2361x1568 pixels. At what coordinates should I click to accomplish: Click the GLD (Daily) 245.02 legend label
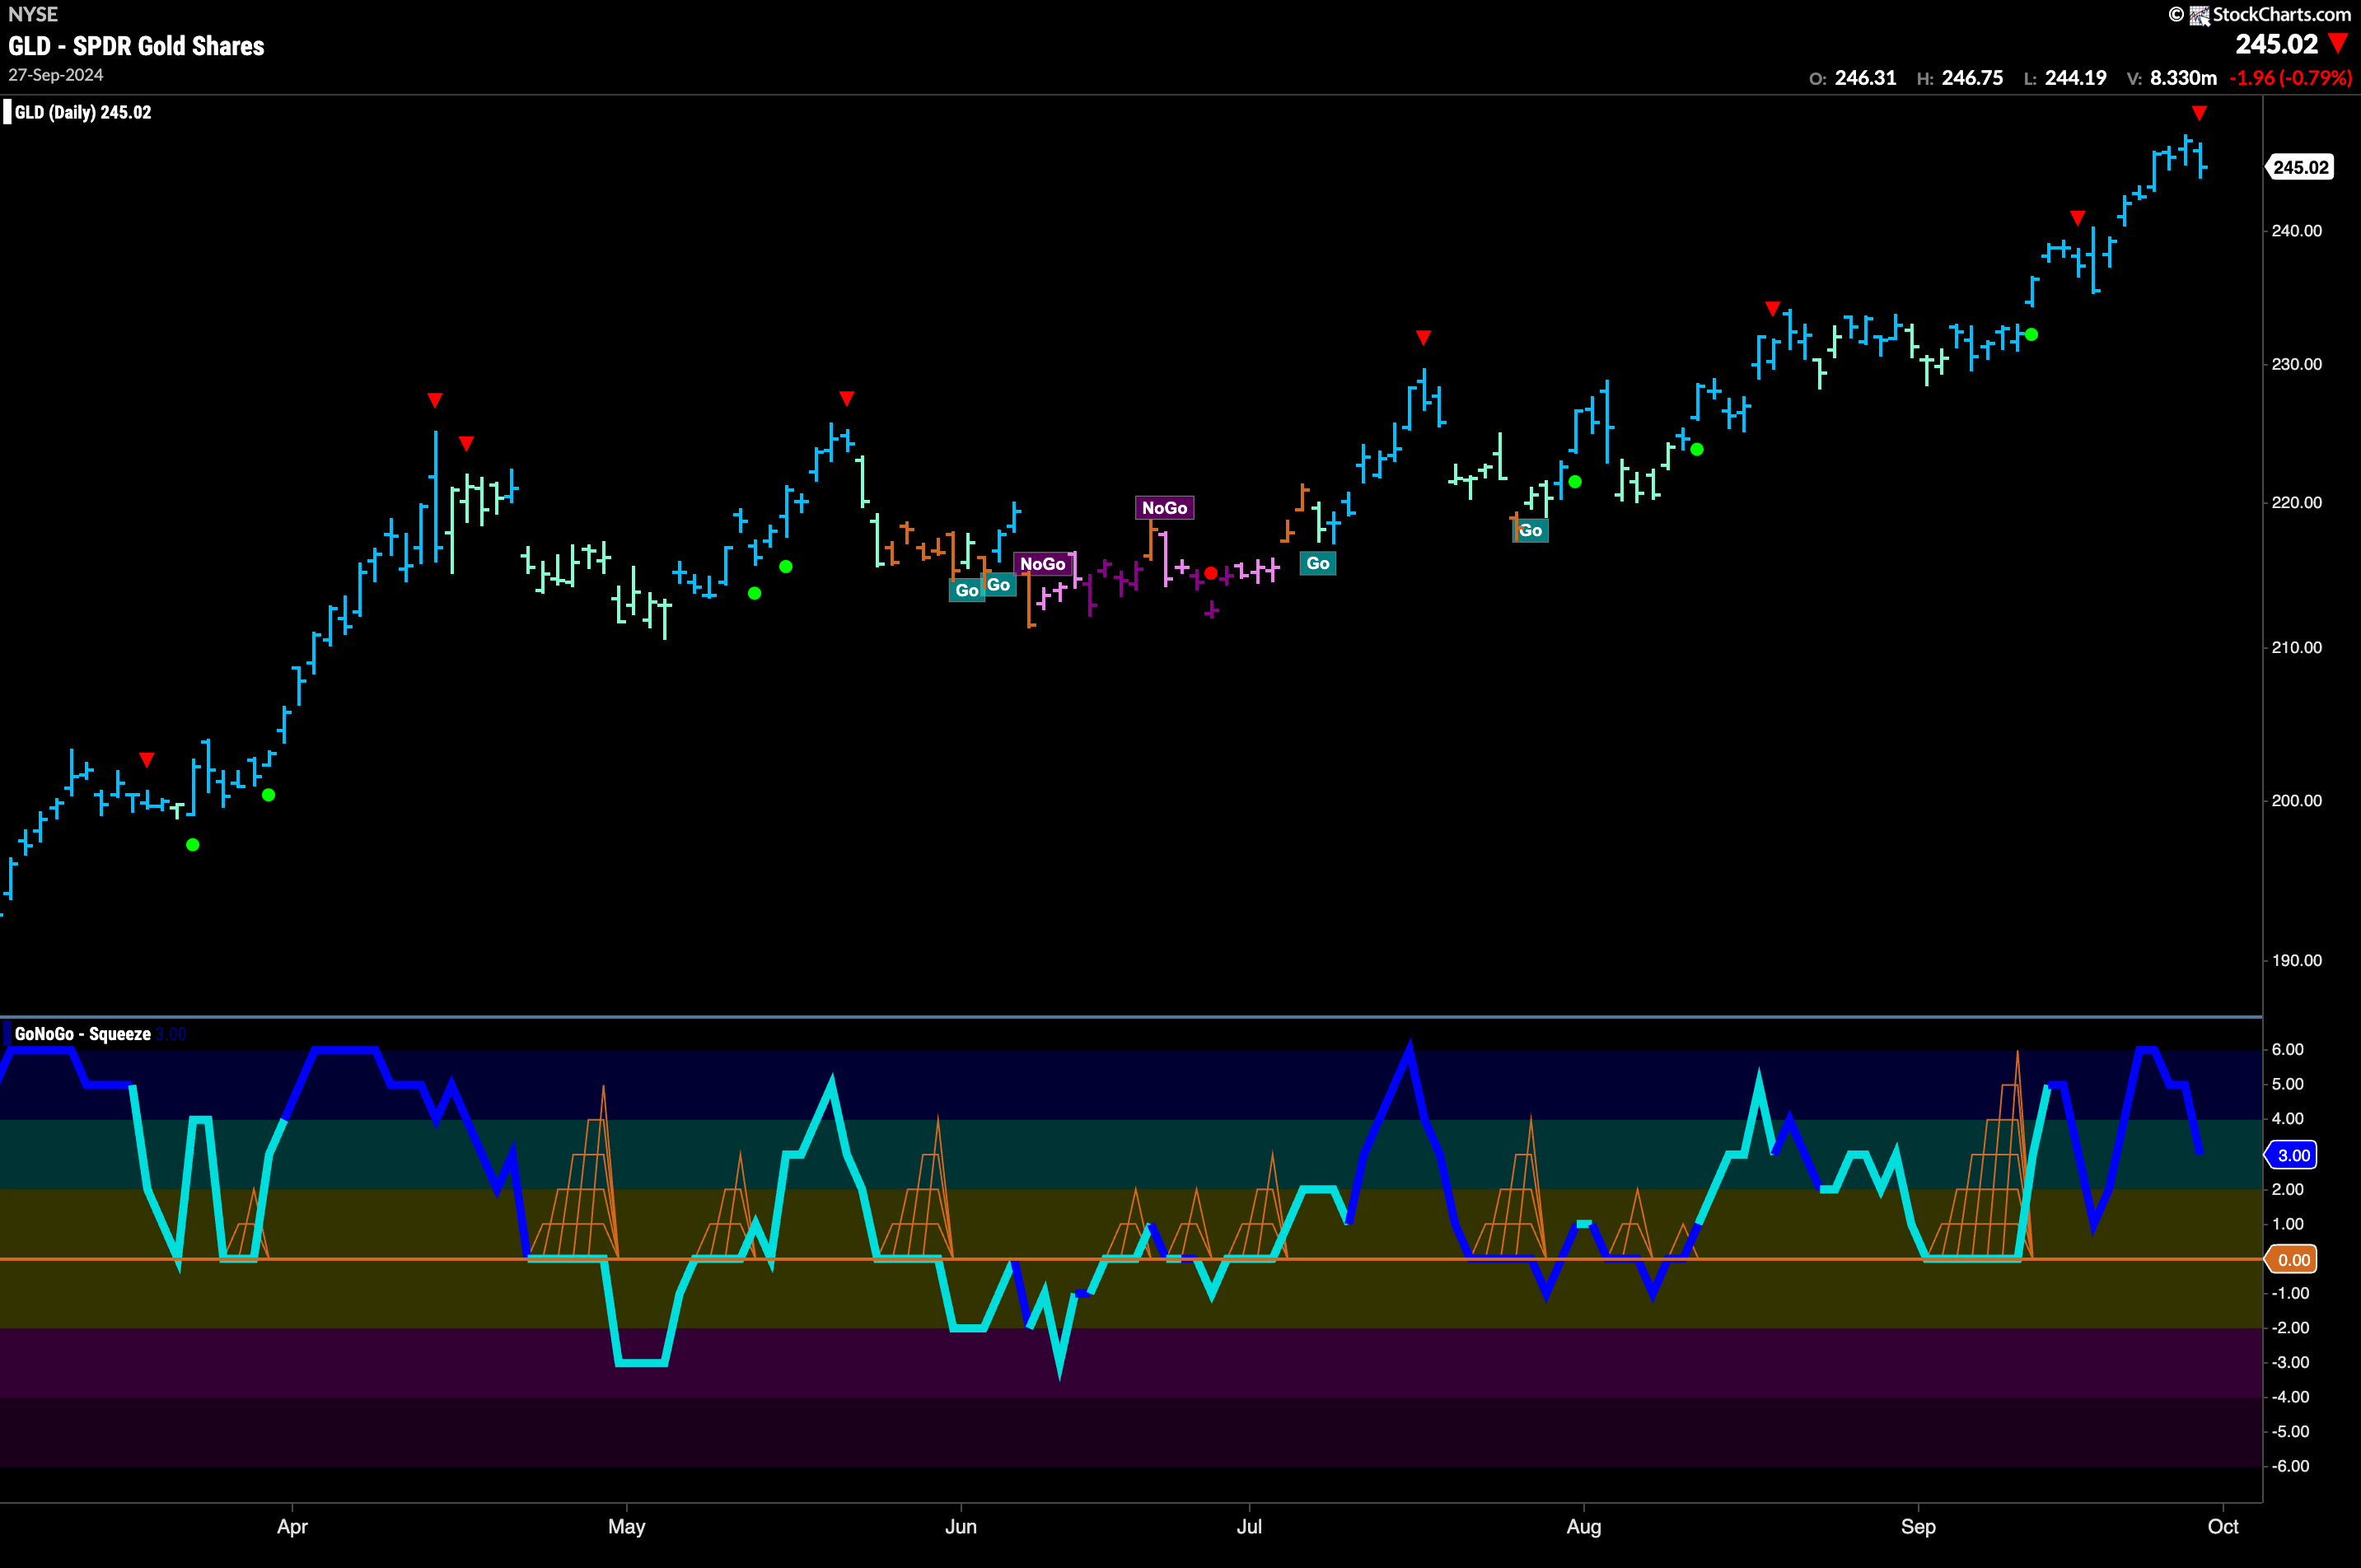[x=83, y=112]
